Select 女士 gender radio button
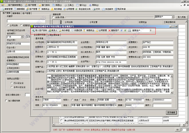Screen dimensions: 189x133 pos(81,100)
